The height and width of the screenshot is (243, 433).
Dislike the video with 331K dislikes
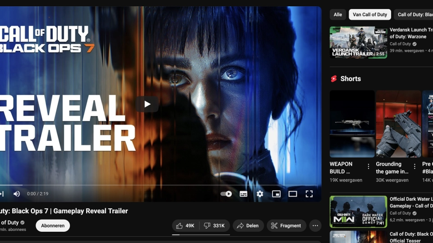(214, 225)
